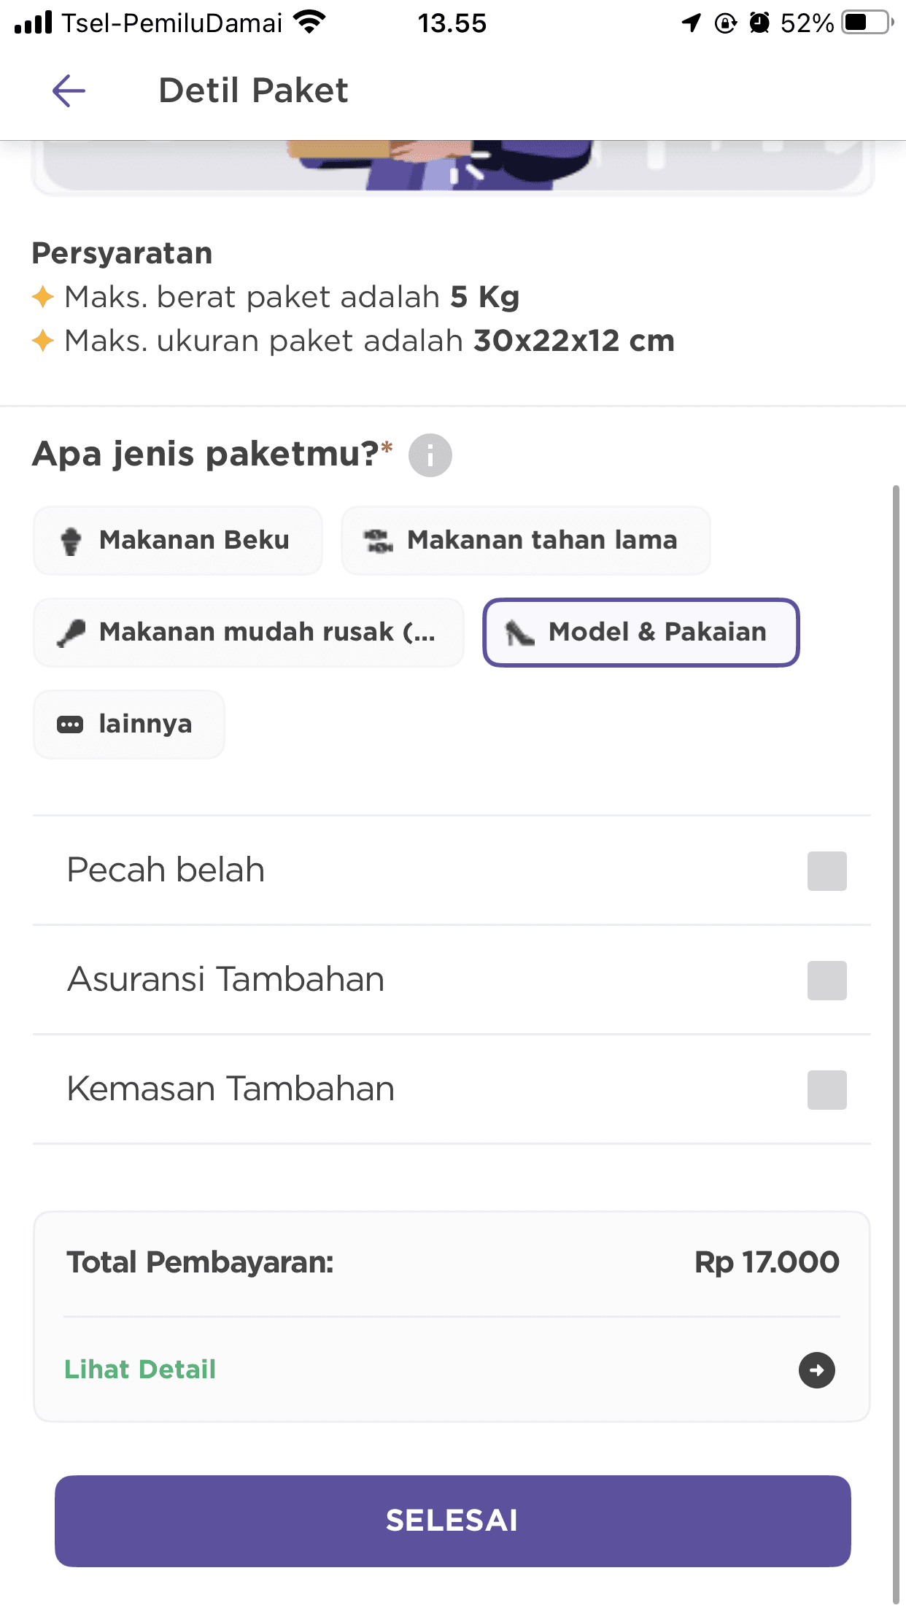This screenshot has height=1611, width=906.
Task: Go back using the purple arrow
Action: pos(69,90)
